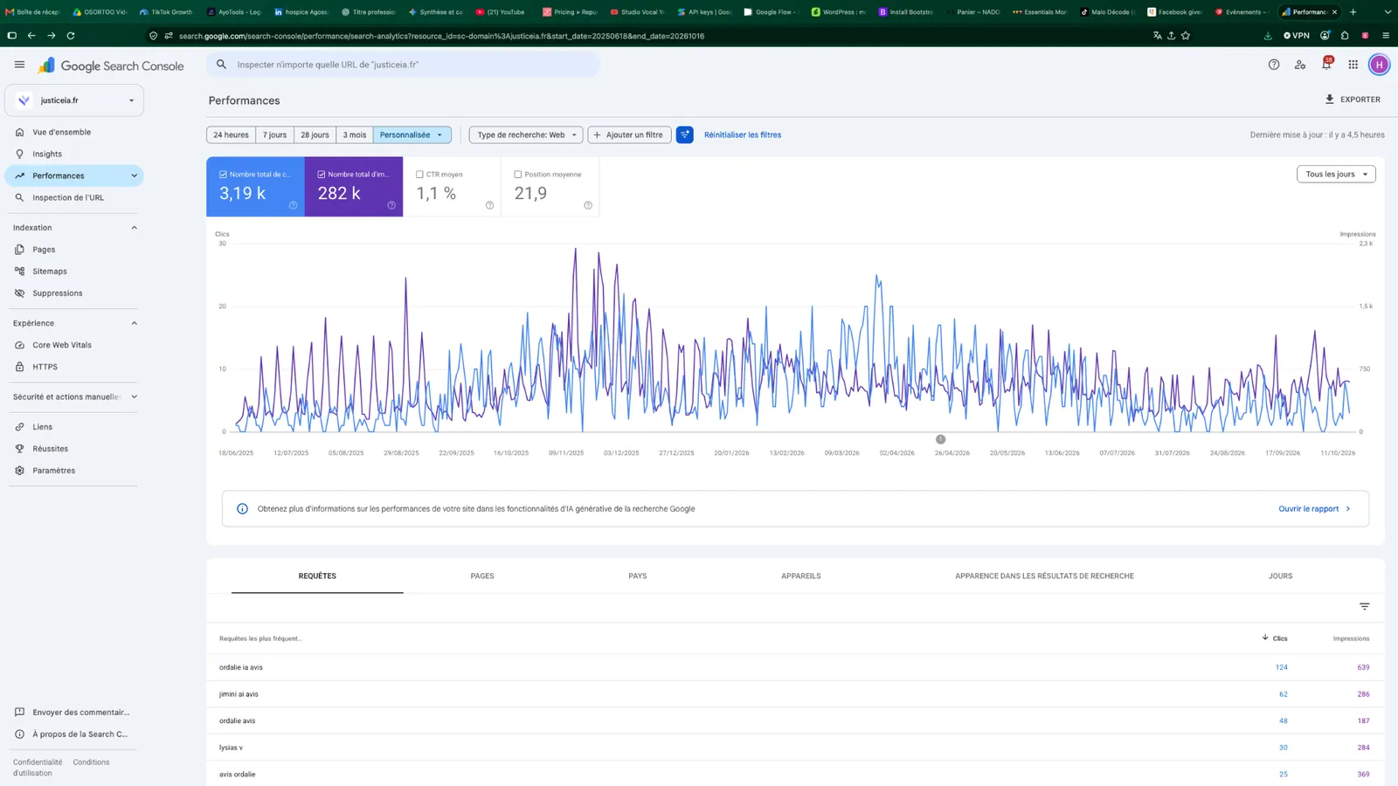Click the URL inspection search field

click(x=403, y=65)
